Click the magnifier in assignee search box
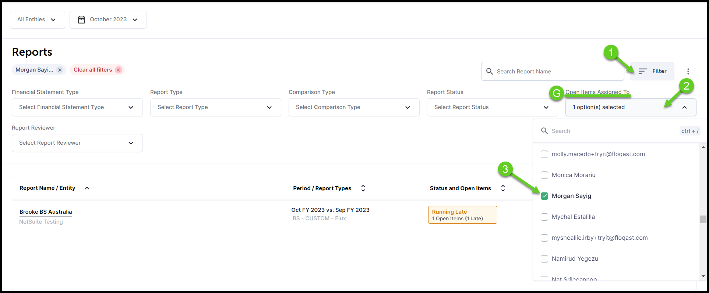This screenshot has width=709, height=293. pos(544,131)
